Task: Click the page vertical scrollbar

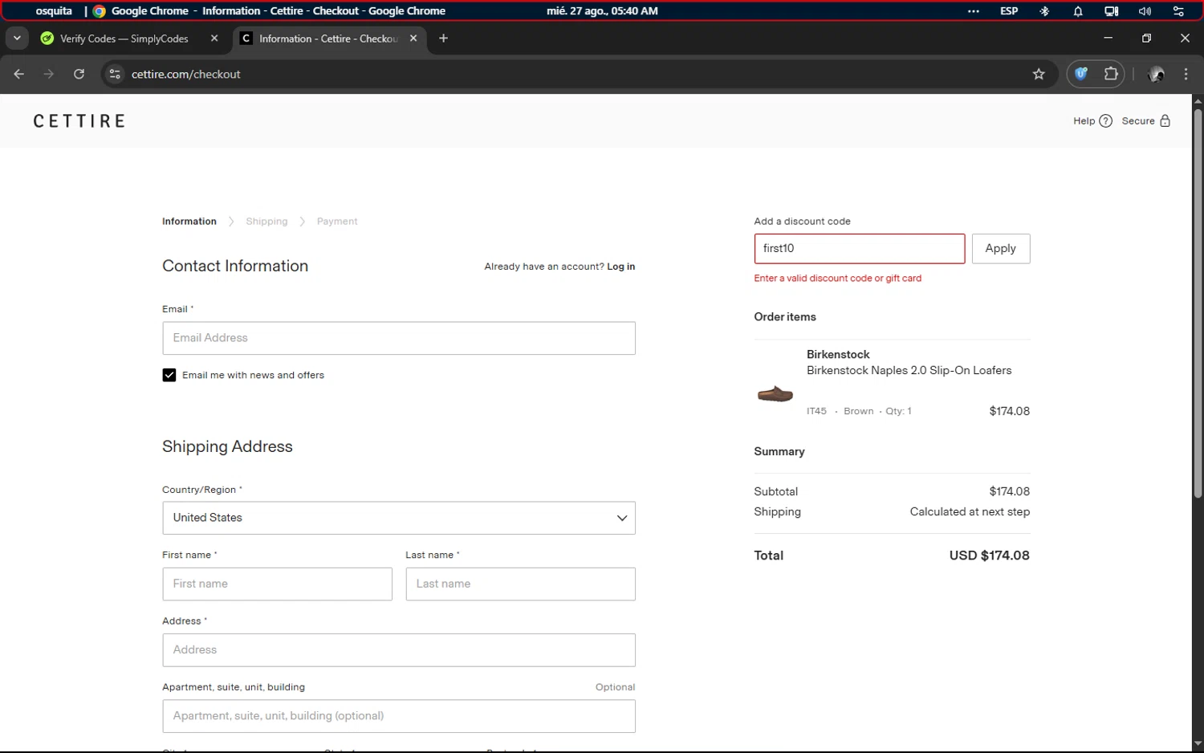Action: (x=1198, y=303)
